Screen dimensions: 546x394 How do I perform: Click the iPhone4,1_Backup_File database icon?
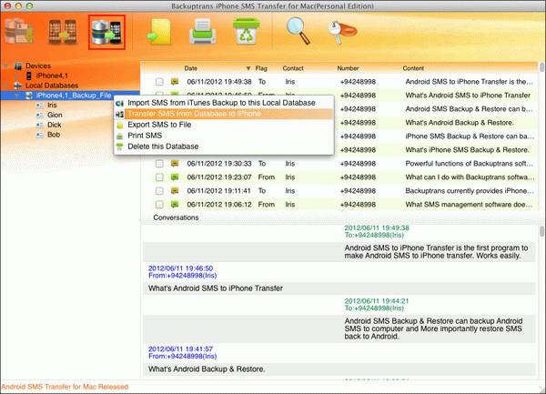pos(29,96)
